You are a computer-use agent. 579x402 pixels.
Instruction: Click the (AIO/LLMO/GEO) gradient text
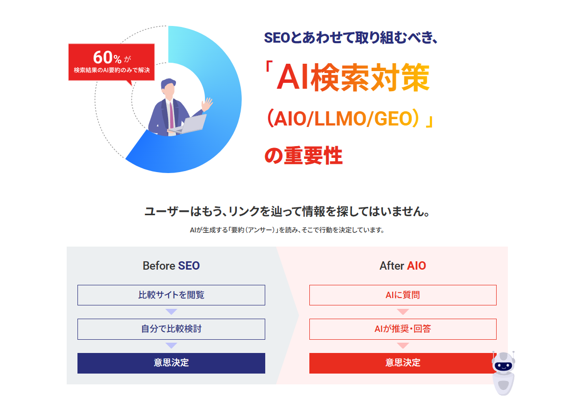coord(346,119)
